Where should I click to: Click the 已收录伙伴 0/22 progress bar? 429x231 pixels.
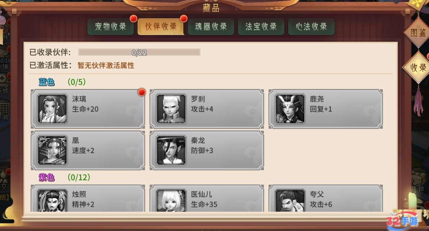click(x=139, y=52)
